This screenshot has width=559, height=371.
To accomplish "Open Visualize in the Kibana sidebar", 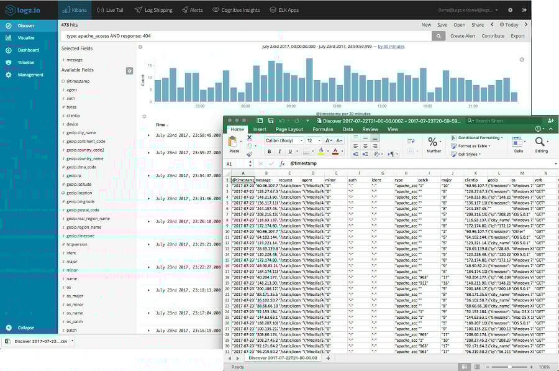I will tap(25, 38).
